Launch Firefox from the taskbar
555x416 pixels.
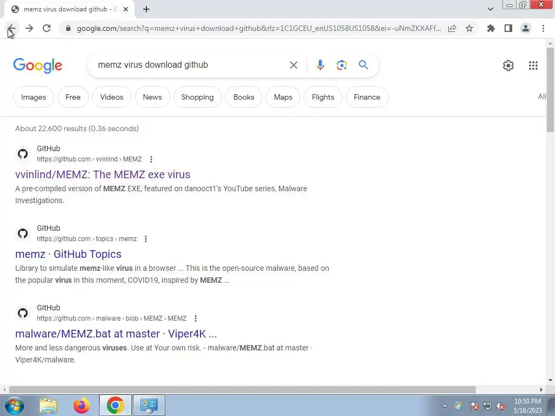point(81,405)
